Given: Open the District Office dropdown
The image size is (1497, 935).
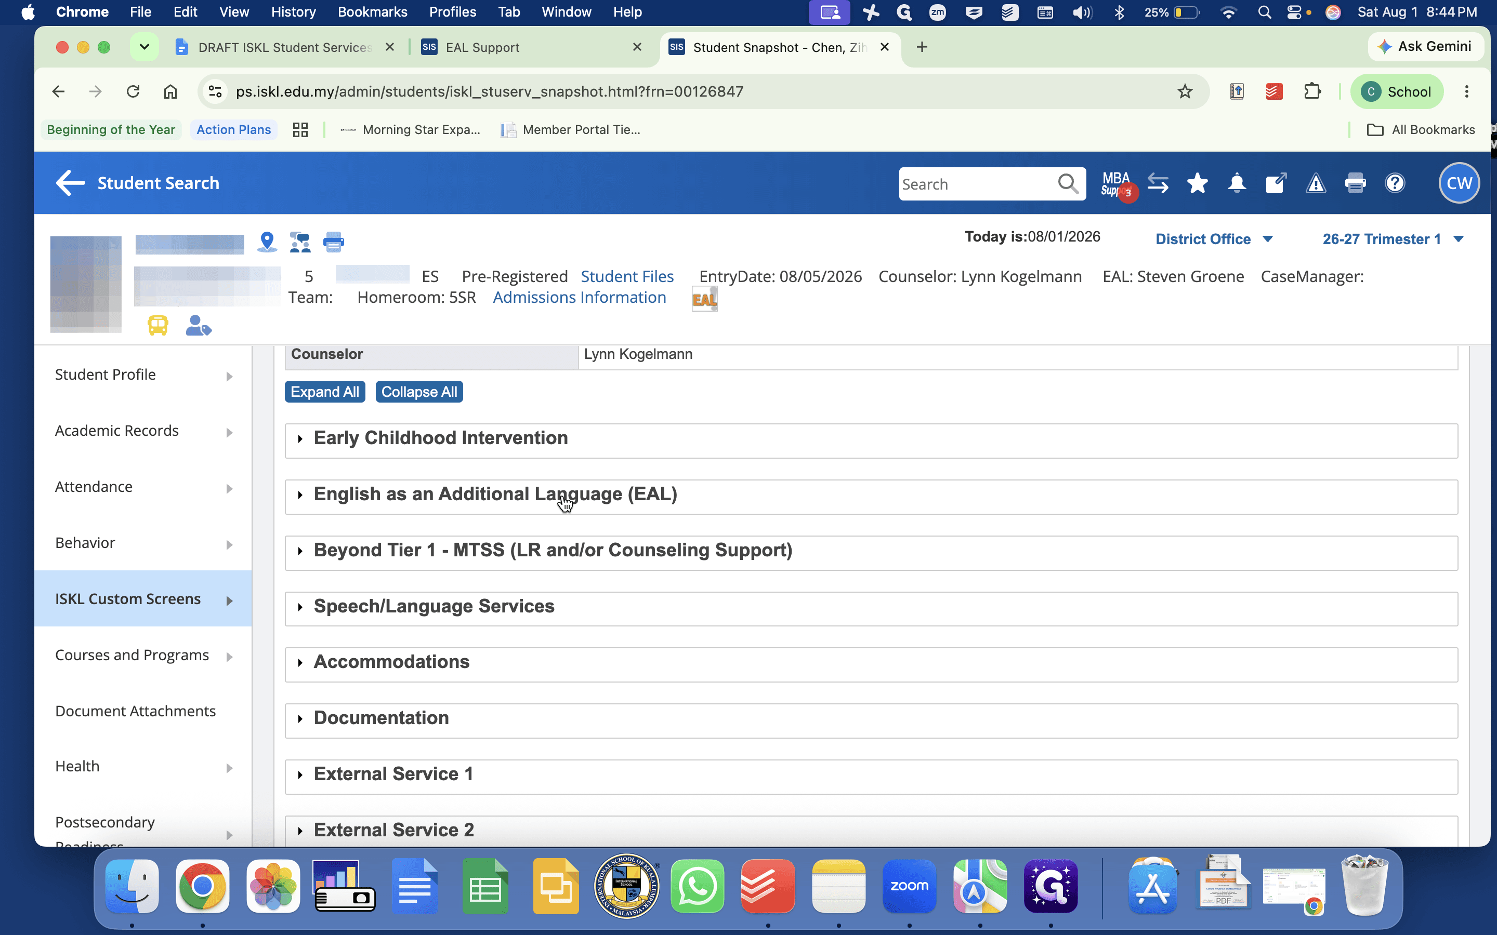Looking at the screenshot, I should [1214, 239].
